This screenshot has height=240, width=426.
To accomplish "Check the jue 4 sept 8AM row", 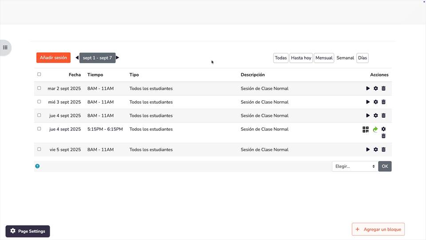I will 39,116.
